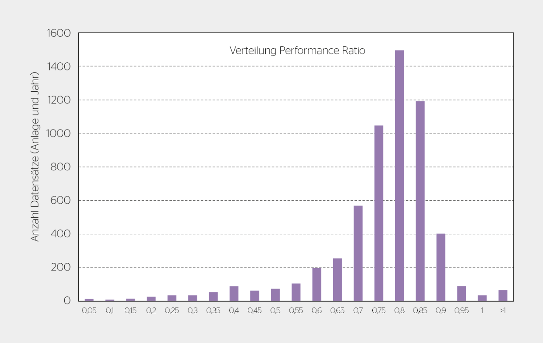This screenshot has height=343, width=543.
Task: Click the purple bar above 0,65
Action: click(337, 280)
